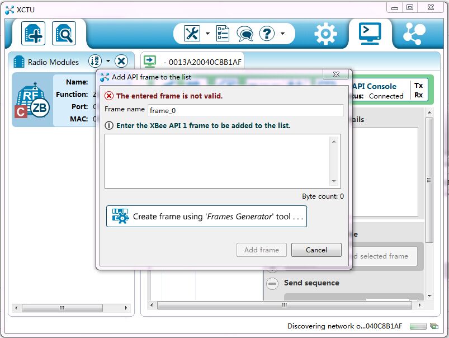Click the sort radio modules icon
Image resolution: width=449 pixels, height=338 pixels.
coord(95,61)
